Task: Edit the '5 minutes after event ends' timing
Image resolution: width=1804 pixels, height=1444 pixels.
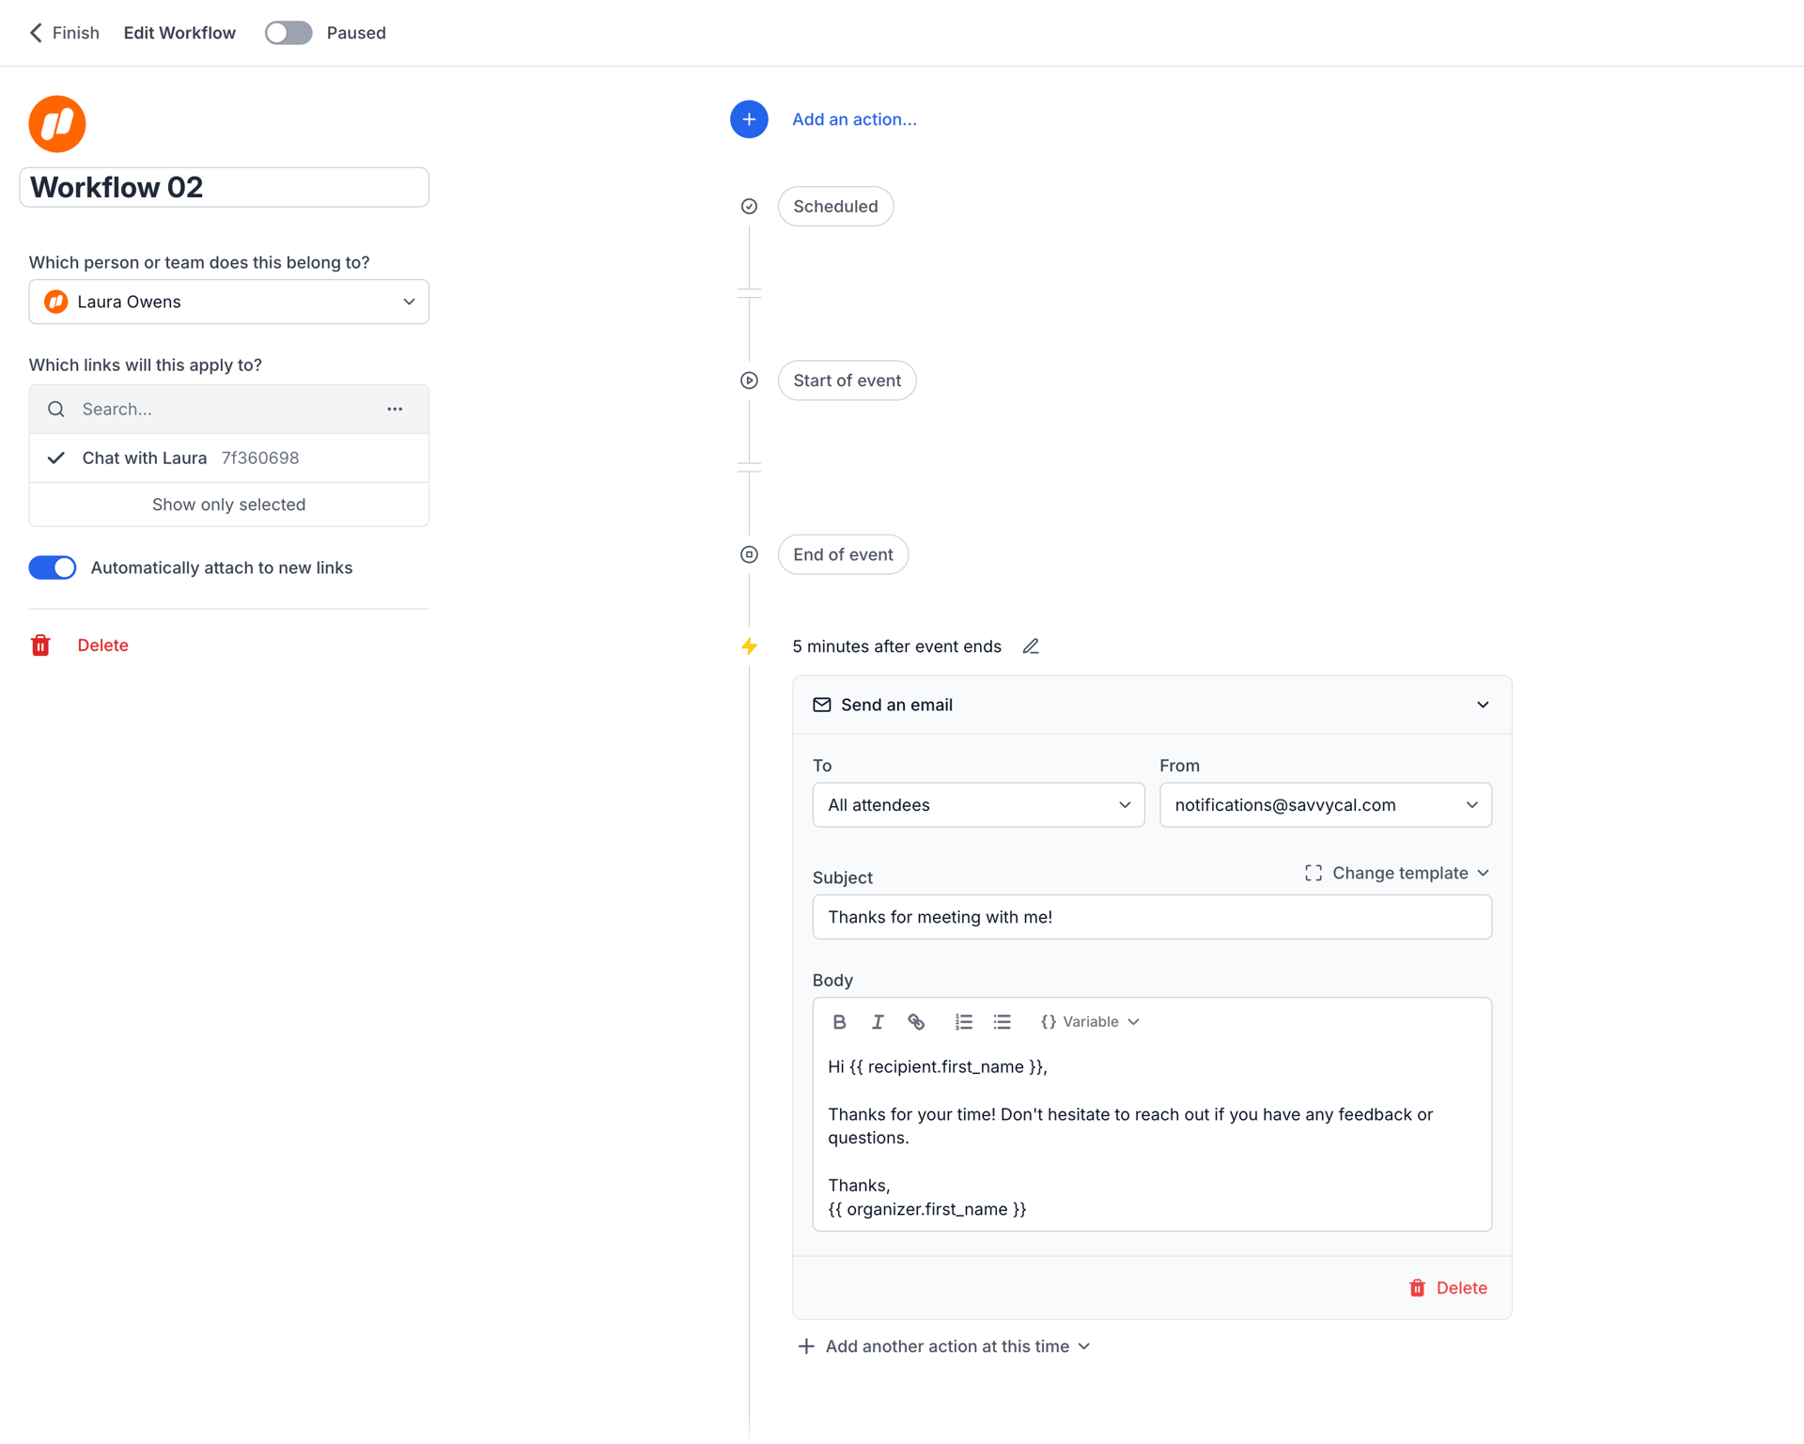Action: pos(1030,646)
